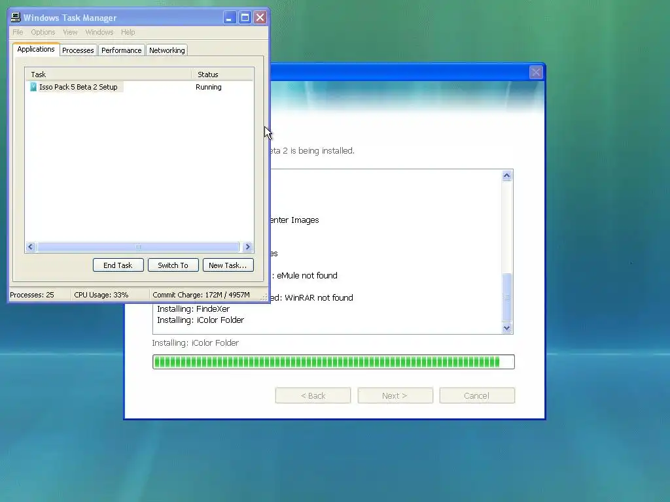The width and height of the screenshot is (670, 502).
Task: Click the Task Manager title bar icon
Action: pyautogui.click(x=16, y=18)
